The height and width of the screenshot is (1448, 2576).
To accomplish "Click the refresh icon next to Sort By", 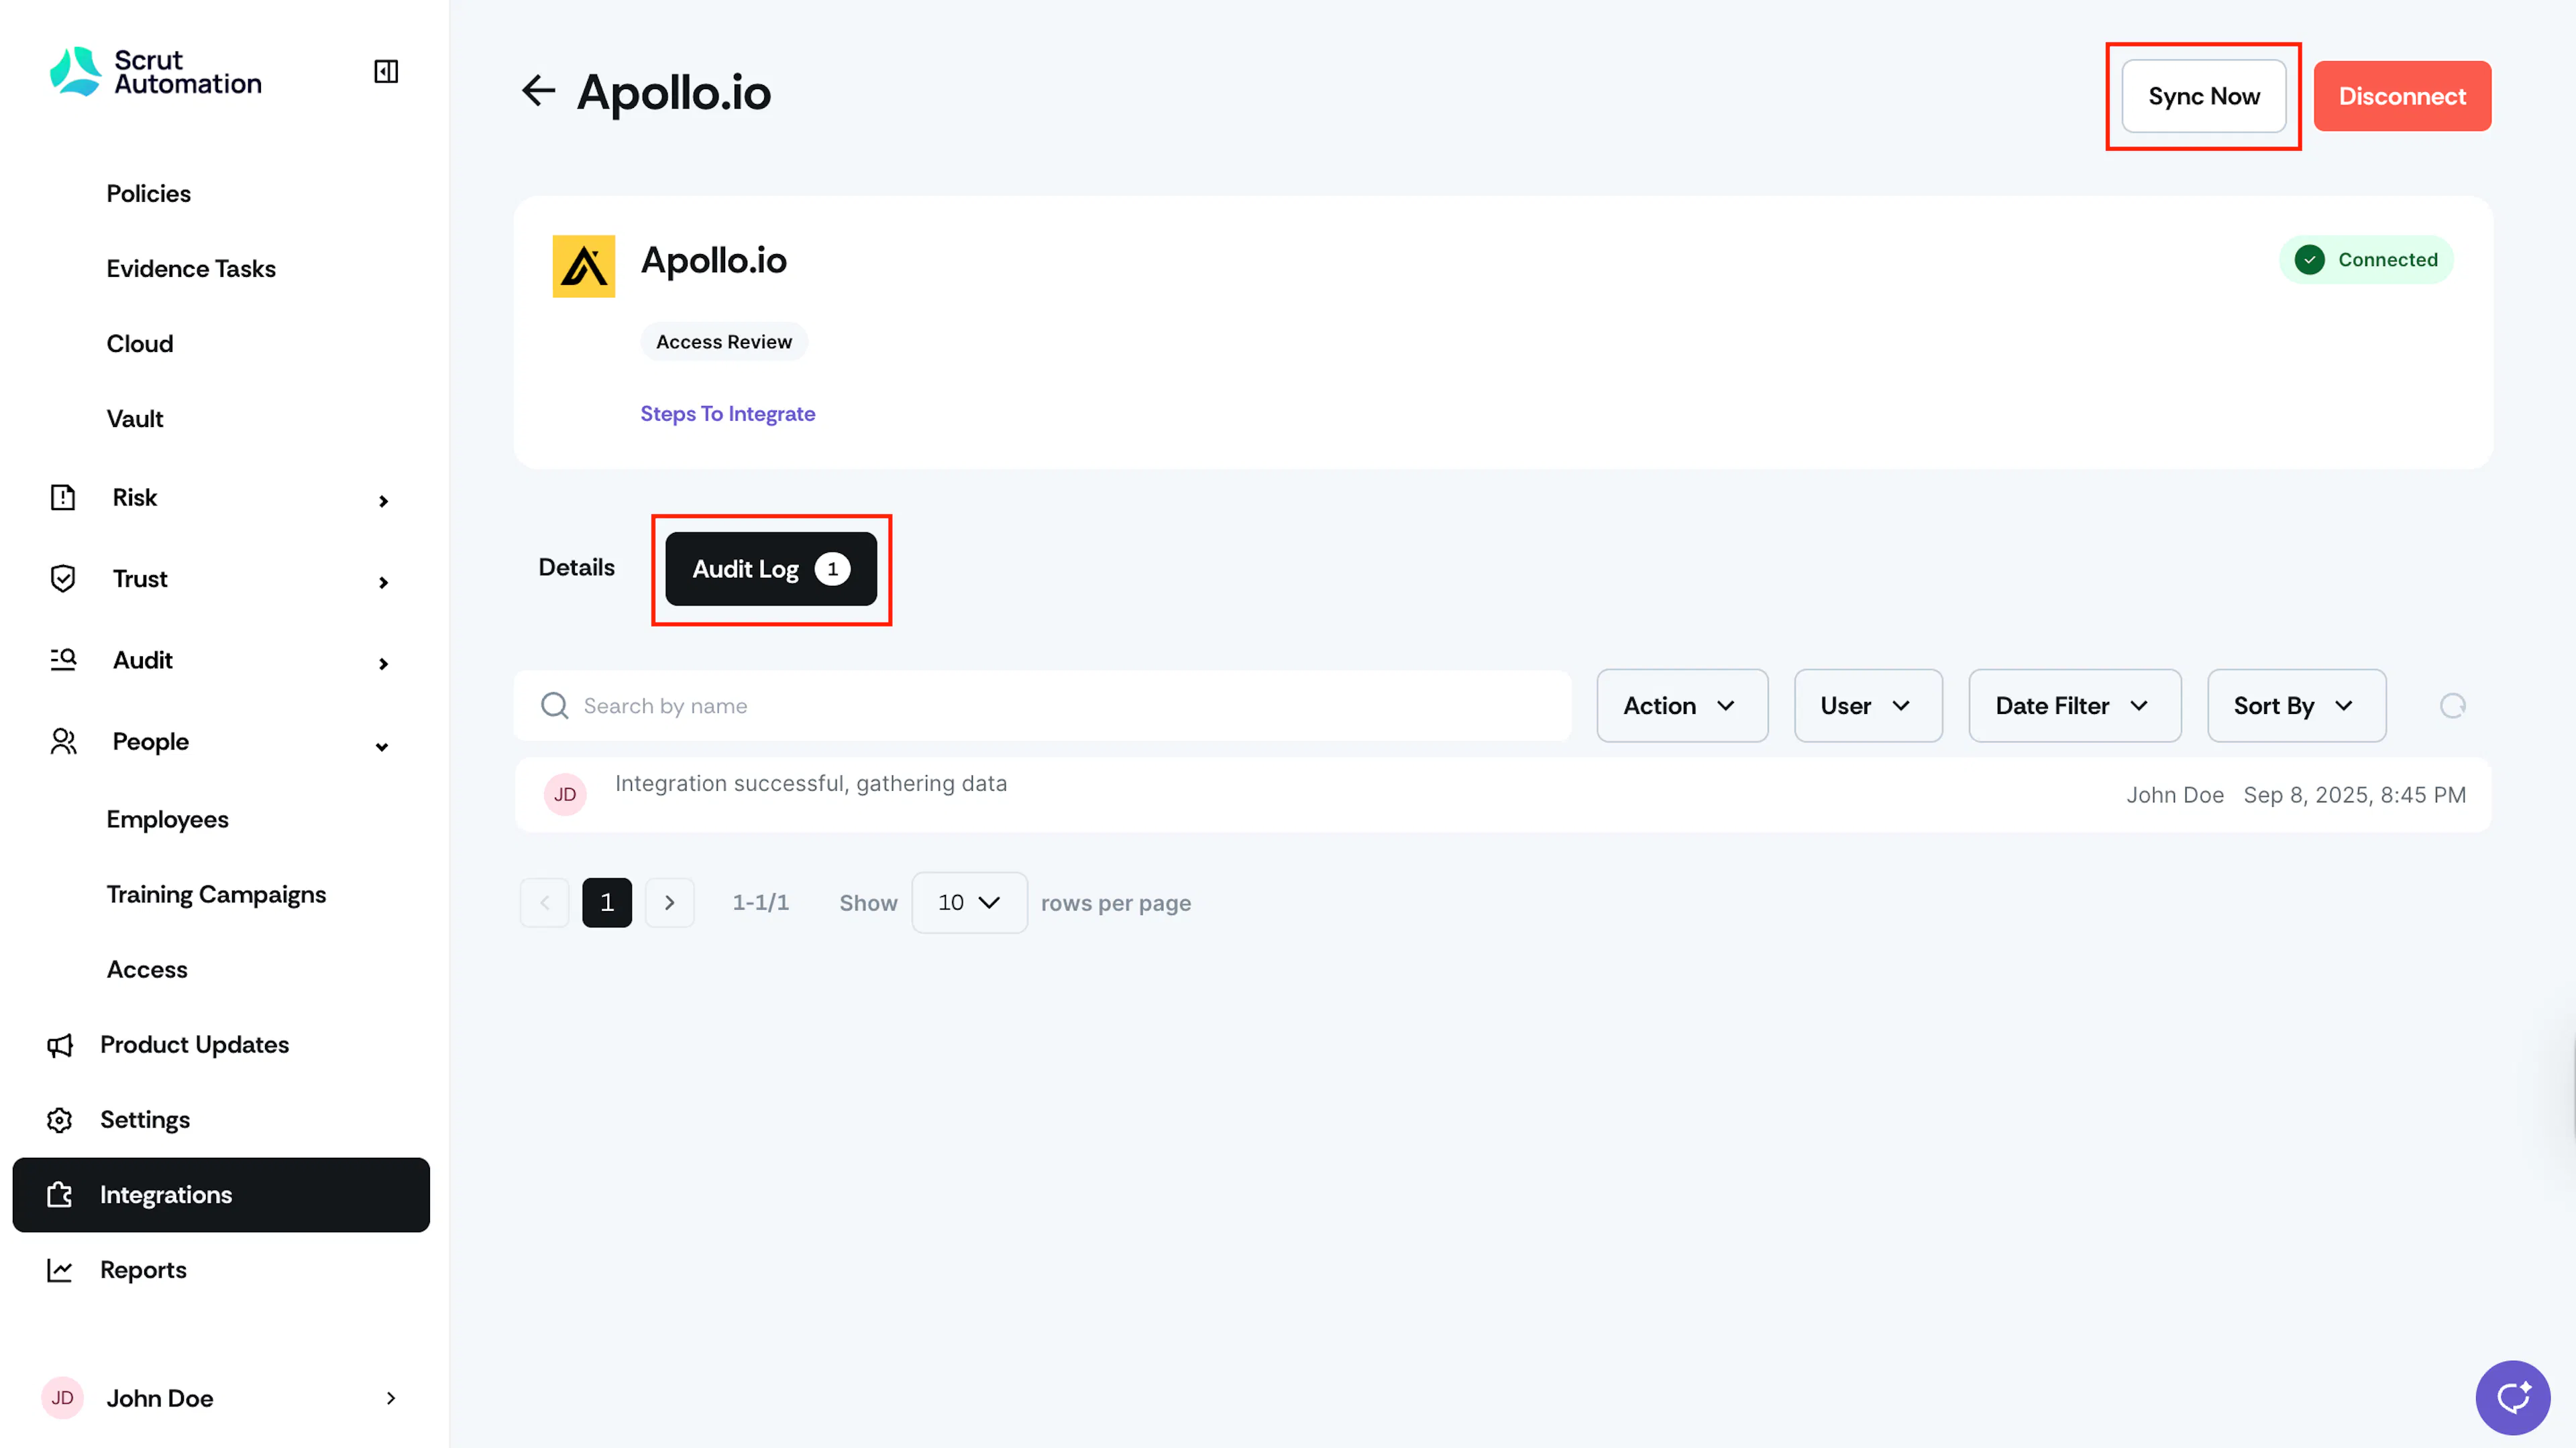I will 2452,705.
